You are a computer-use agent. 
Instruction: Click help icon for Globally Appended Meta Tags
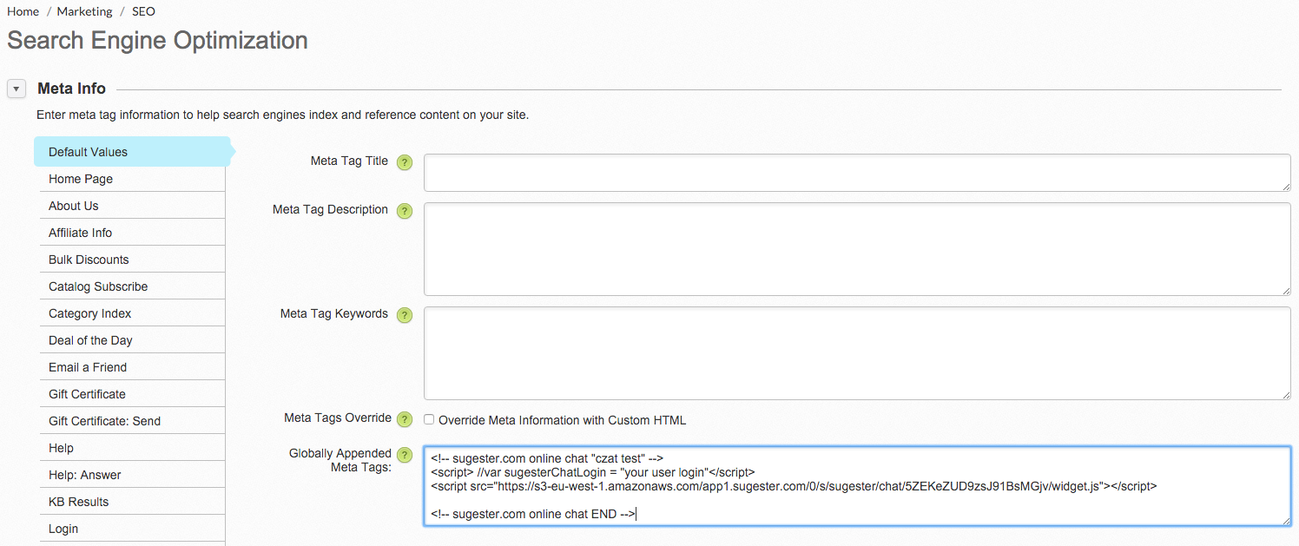[x=405, y=455]
